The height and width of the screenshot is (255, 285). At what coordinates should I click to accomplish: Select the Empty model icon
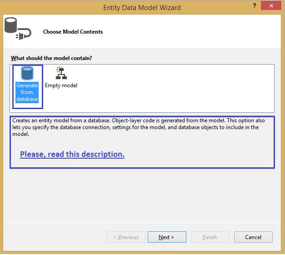coord(61,73)
